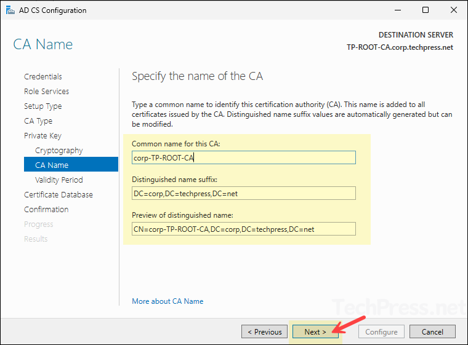
Task: Select the Confirmation step
Action: click(x=46, y=209)
